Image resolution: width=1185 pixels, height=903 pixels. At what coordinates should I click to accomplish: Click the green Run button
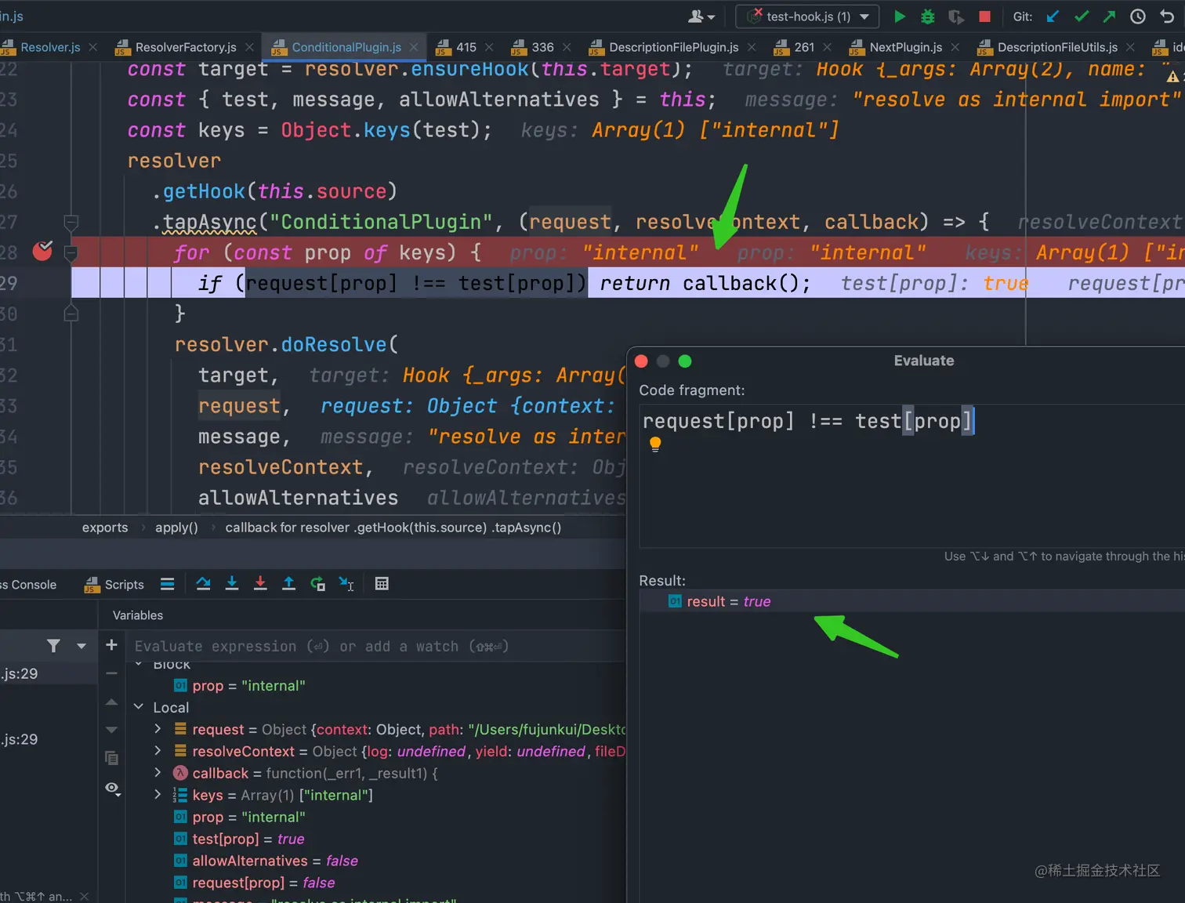pos(900,16)
